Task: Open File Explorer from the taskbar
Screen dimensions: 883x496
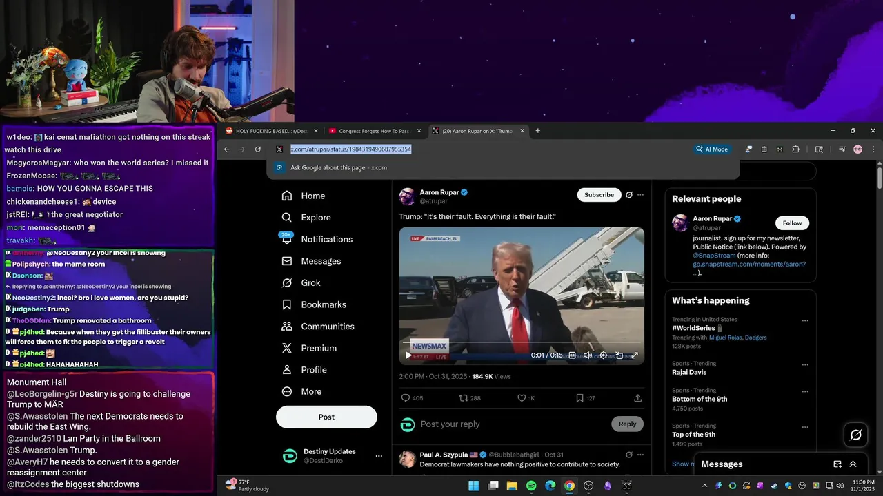Action: coord(512,486)
